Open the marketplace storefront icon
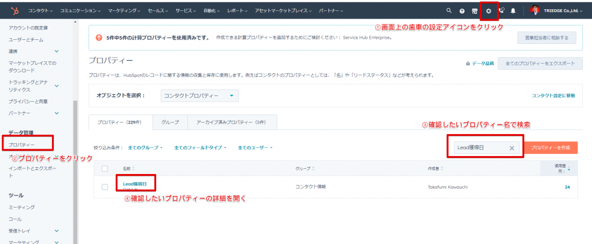Viewport: 592px width, 244px height. (475, 11)
